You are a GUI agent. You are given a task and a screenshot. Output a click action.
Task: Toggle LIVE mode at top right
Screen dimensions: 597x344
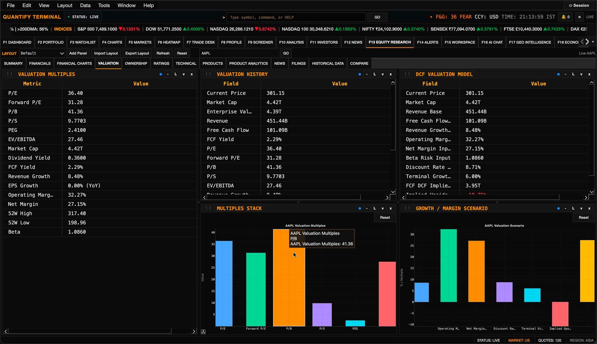590,17
